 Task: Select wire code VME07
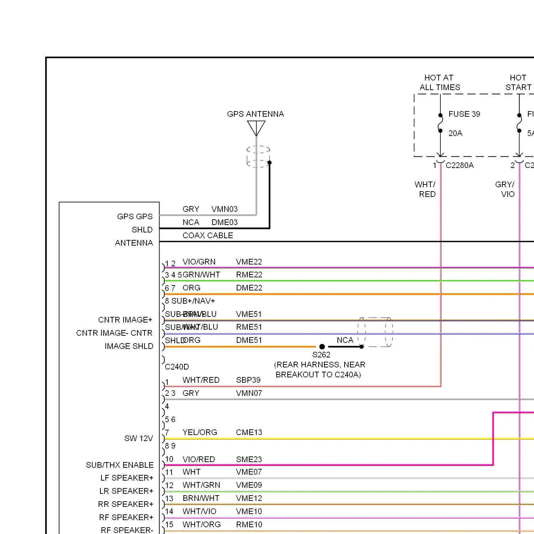pos(249,472)
